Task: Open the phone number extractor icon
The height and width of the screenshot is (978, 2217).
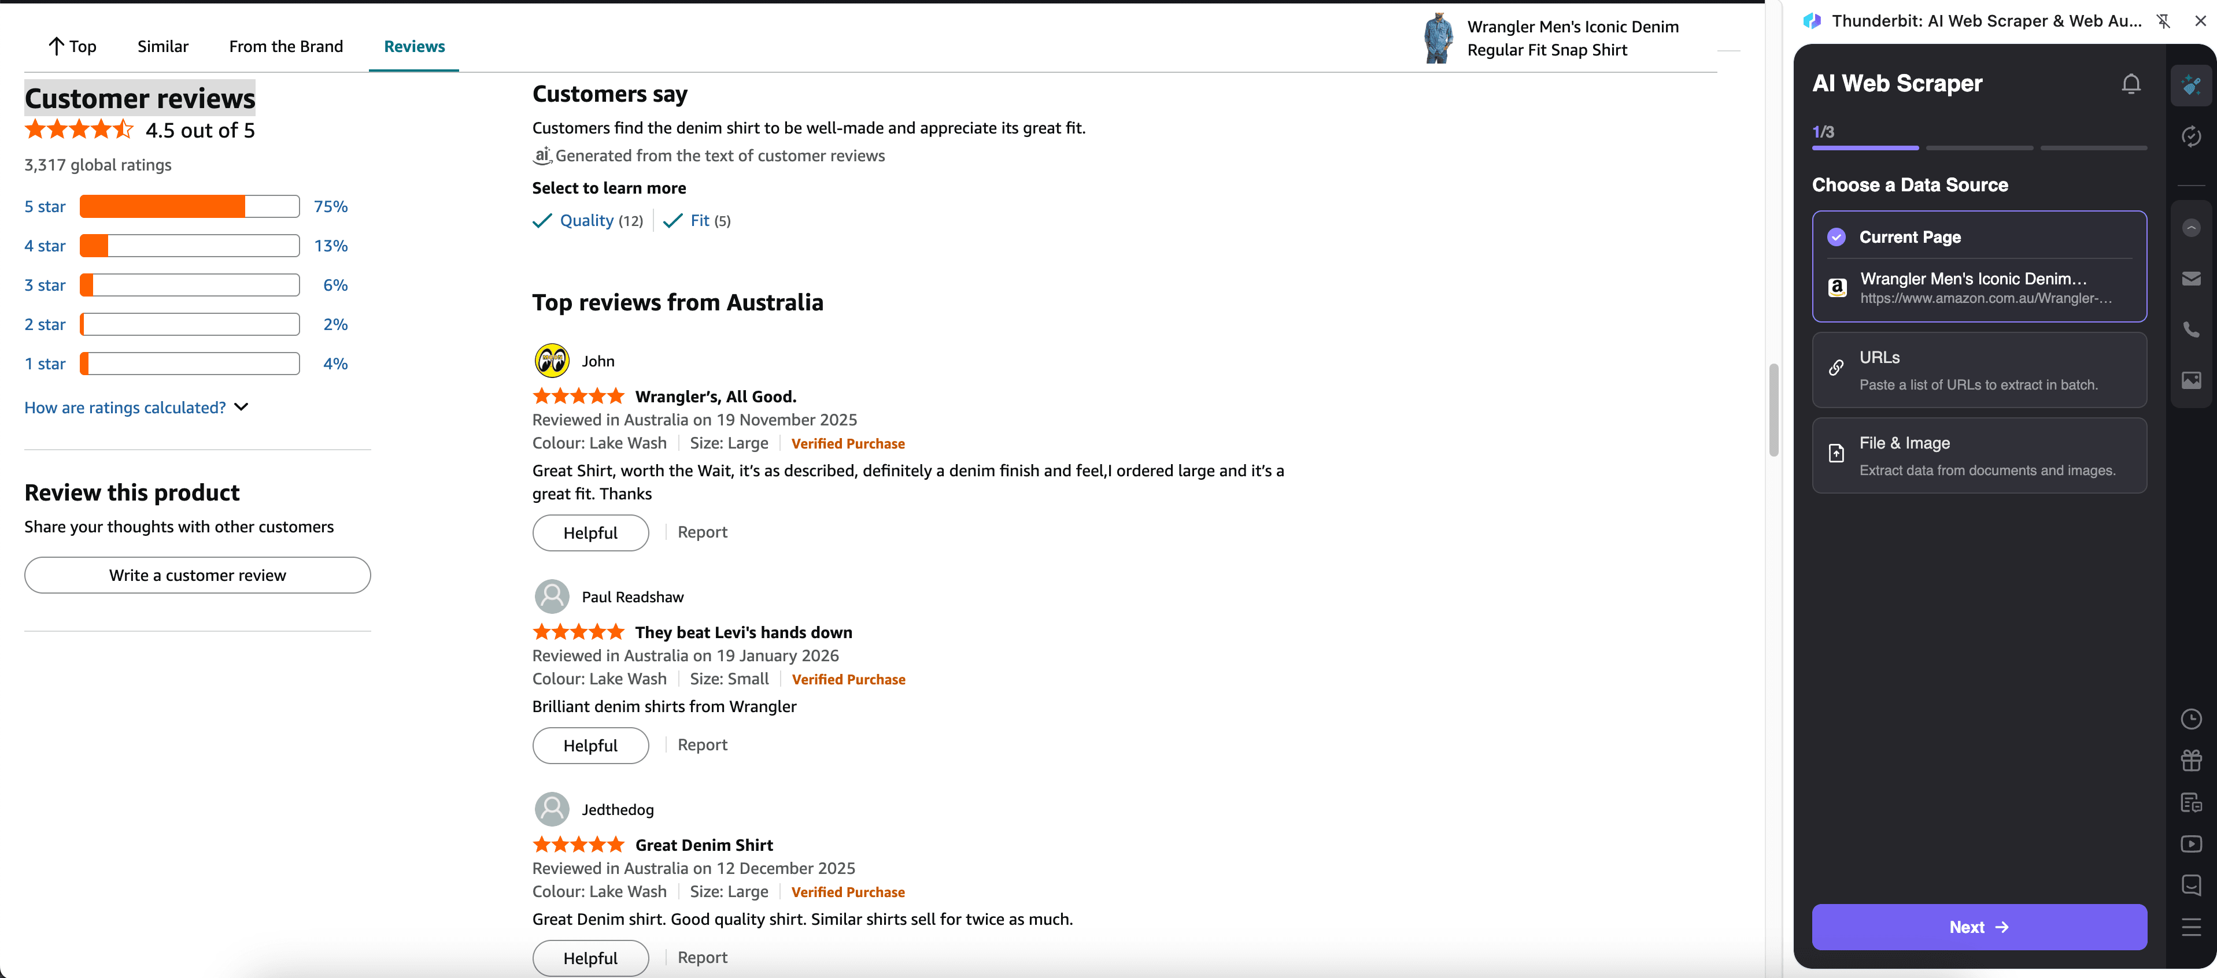Action: click(2191, 329)
